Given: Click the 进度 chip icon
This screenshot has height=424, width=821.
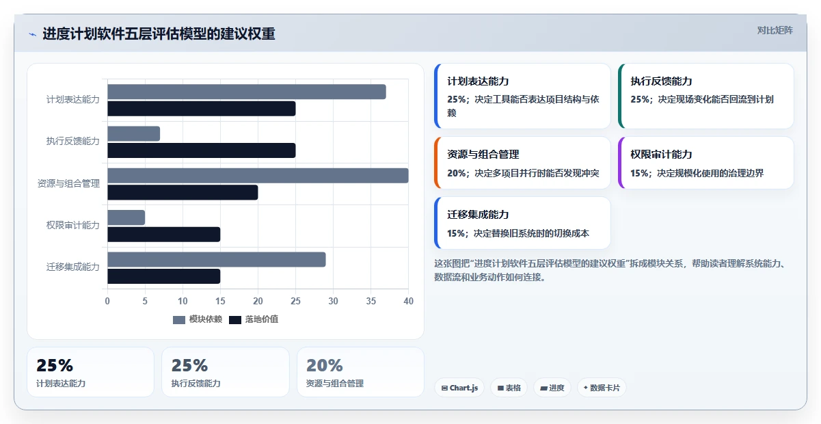Looking at the screenshot, I should coord(544,388).
